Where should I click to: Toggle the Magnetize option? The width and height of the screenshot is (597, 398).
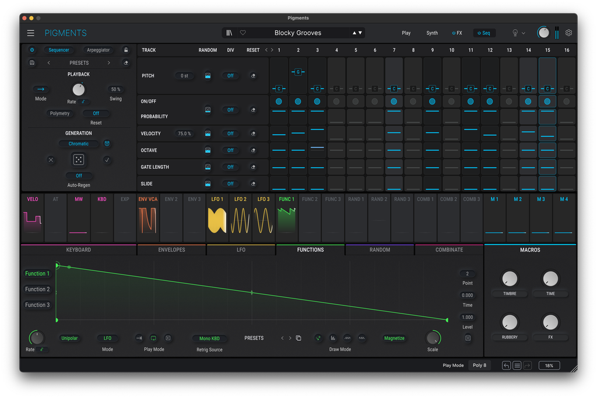[394, 338]
